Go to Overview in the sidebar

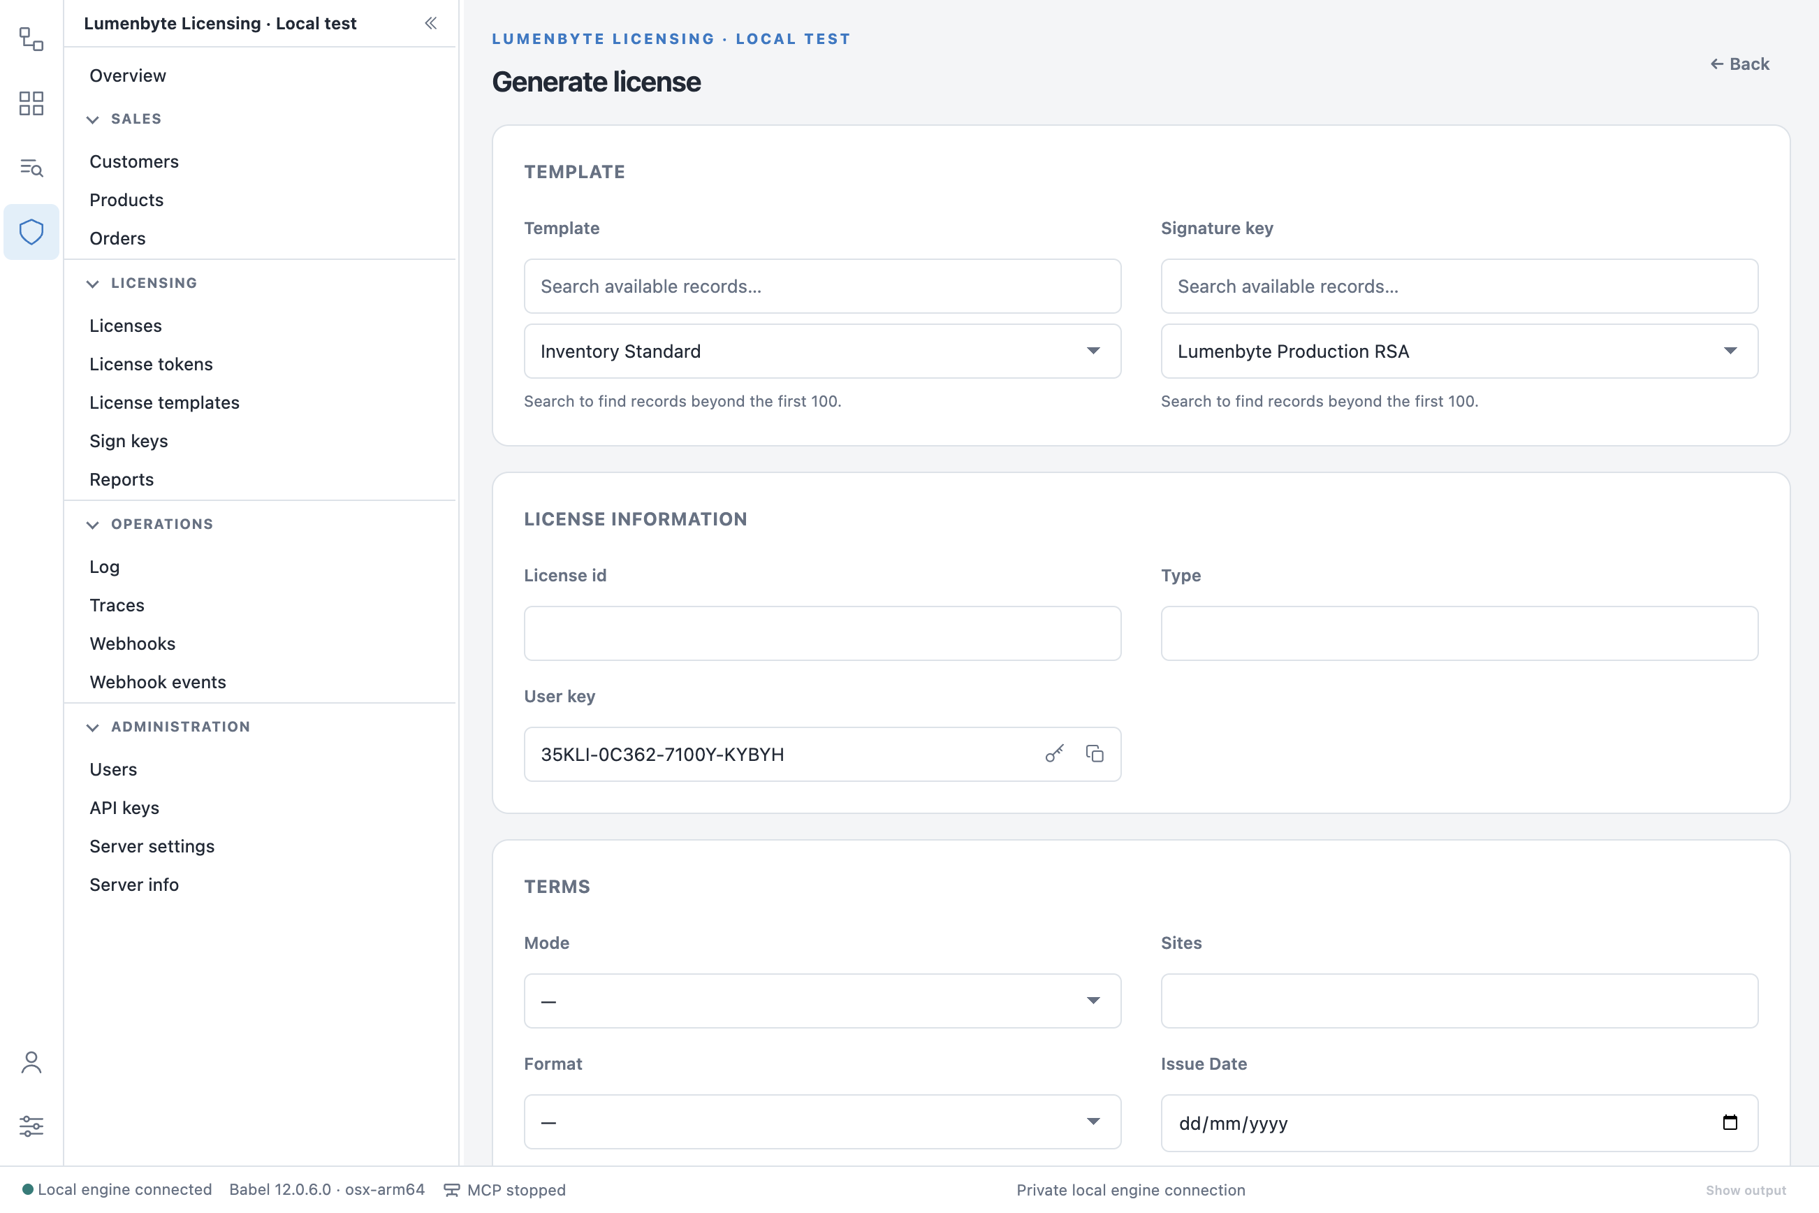tap(128, 75)
